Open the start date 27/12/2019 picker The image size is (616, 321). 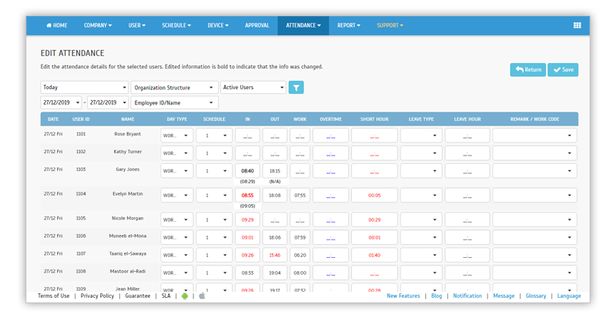click(x=61, y=102)
